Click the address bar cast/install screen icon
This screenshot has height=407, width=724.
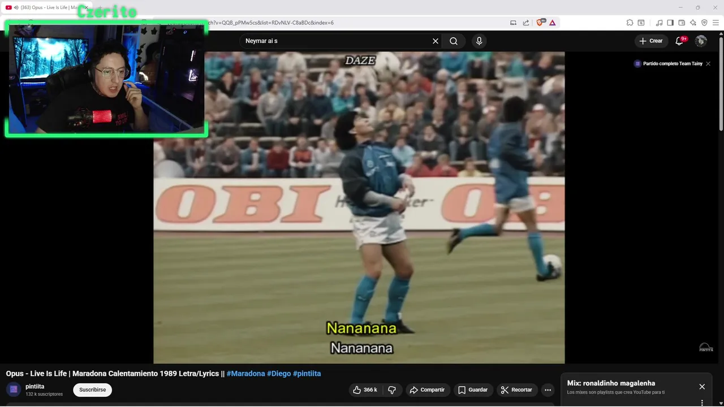[514, 23]
